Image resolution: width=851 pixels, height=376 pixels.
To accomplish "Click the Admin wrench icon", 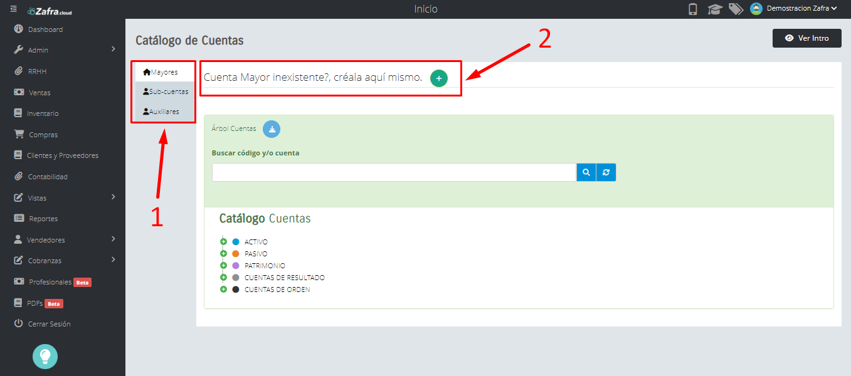I will click(18, 50).
